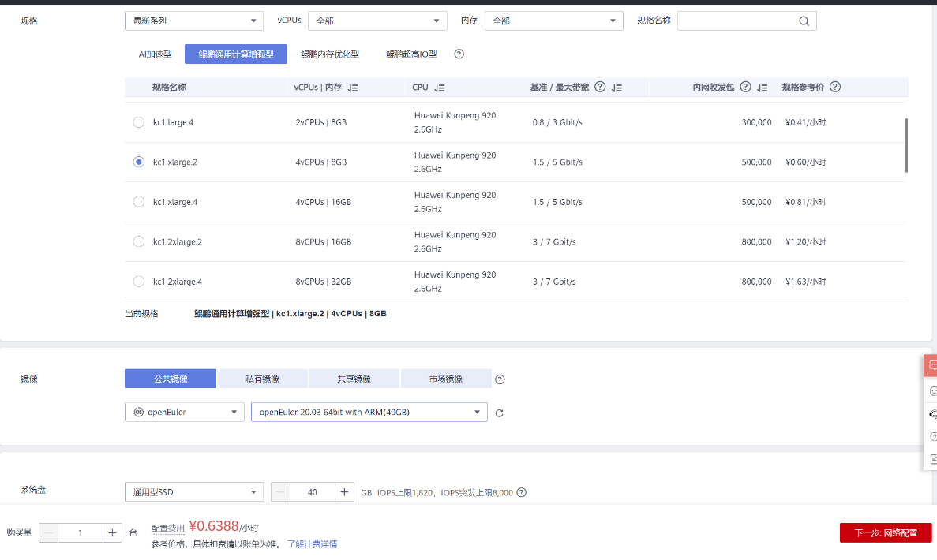Open the vCPUs 全部 dropdown
Screen dimensions: 937x560
tap(377, 21)
